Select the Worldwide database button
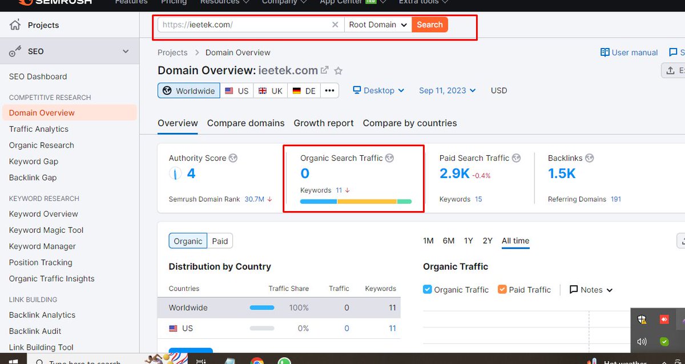Viewport: 685px width, 364px height. point(189,91)
